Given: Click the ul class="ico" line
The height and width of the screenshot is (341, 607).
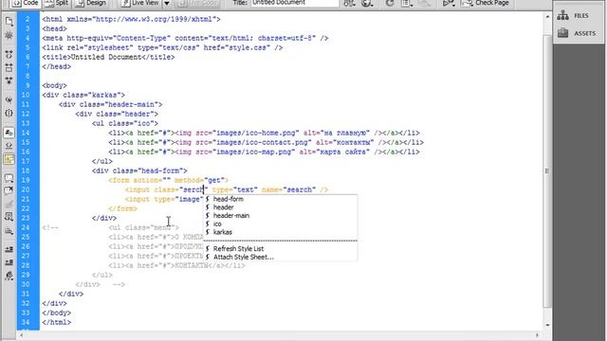Looking at the screenshot, I should [125, 123].
